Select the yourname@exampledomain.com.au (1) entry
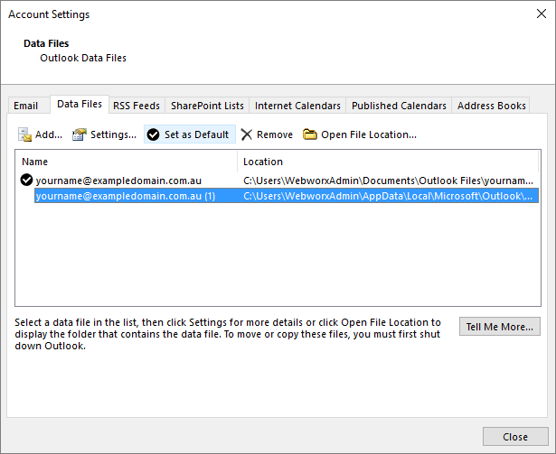 [x=125, y=196]
